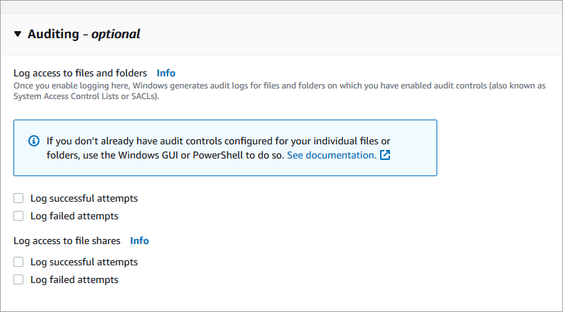Click 'Log failed attempts' label text under file shares
This screenshot has height=312, width=563.
[x=74, y=279]
